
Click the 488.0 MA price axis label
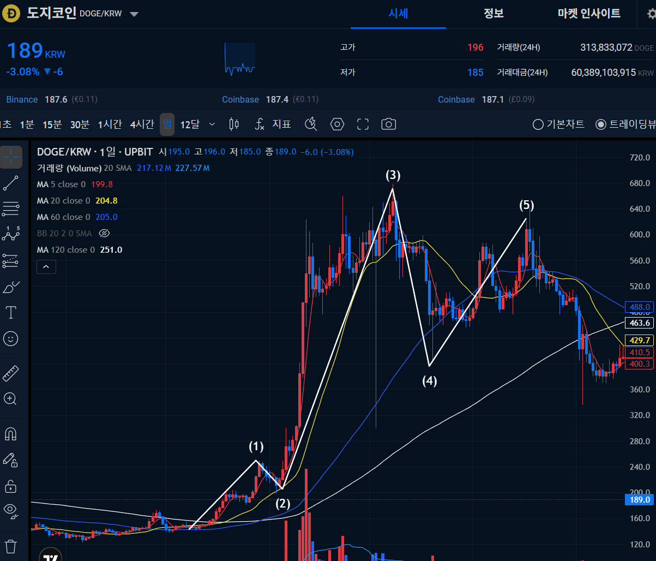pos(640,307)
